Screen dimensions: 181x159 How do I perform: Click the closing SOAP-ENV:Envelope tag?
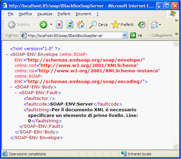click(x=36, y=138)
